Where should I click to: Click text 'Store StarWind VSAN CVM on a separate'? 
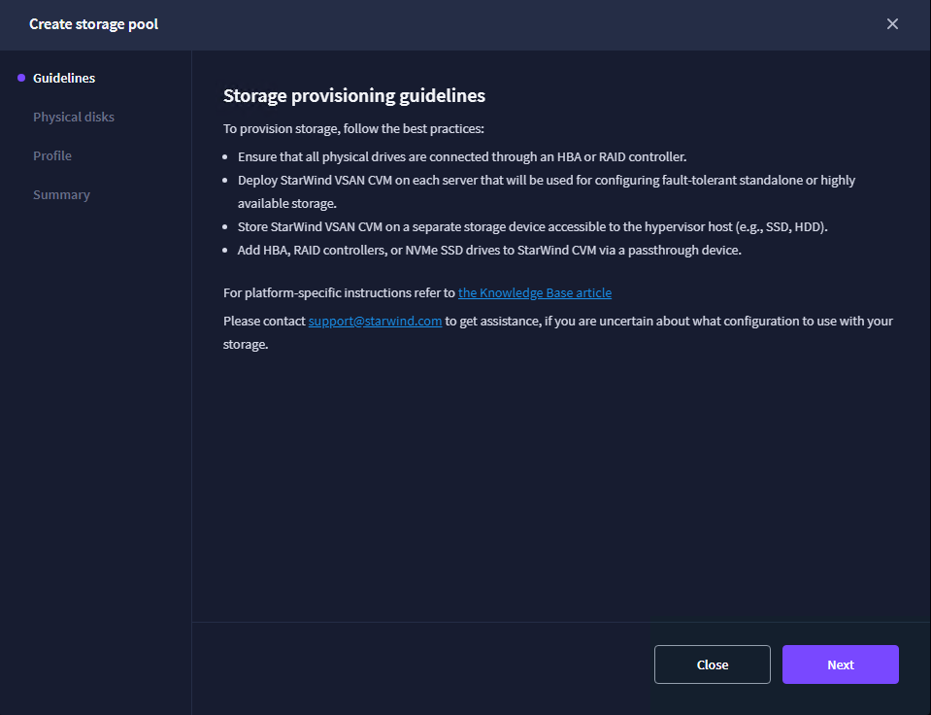tap(341, 227)
